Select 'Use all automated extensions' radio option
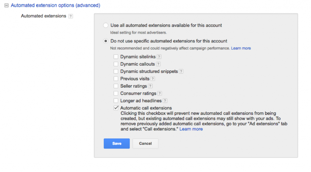This screenshot has height=172, width=311. (106, 25)
